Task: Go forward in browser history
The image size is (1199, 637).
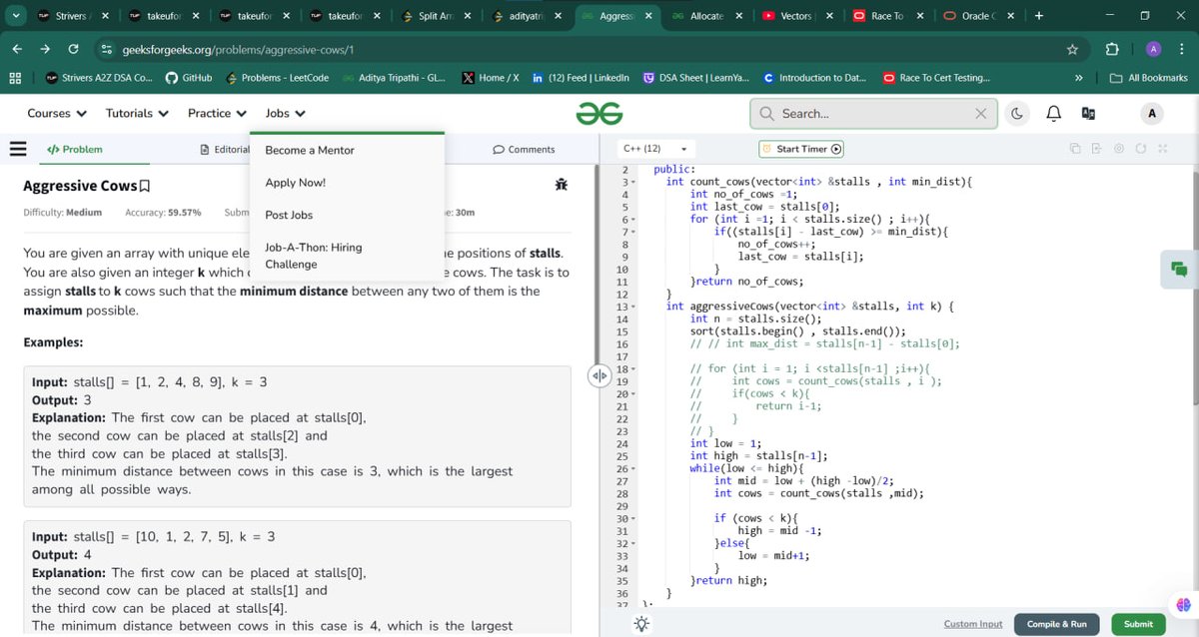Action: coord(46,49)
